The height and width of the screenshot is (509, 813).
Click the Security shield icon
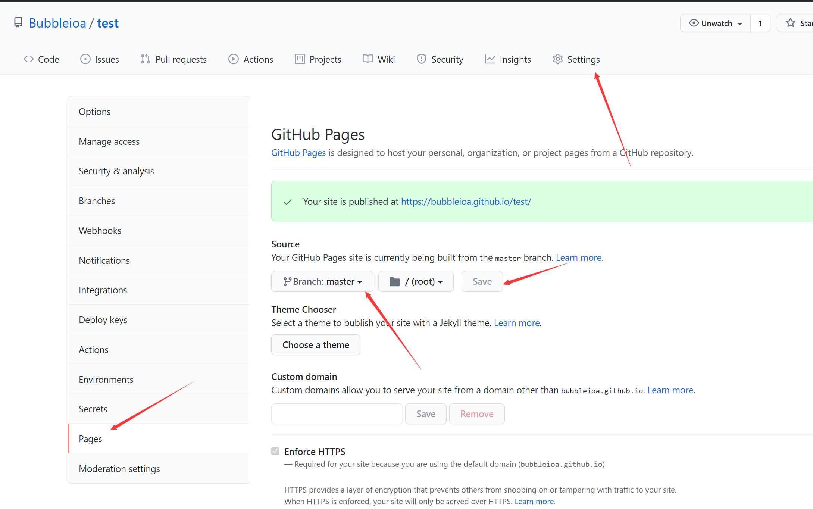(x=421, y=59)
